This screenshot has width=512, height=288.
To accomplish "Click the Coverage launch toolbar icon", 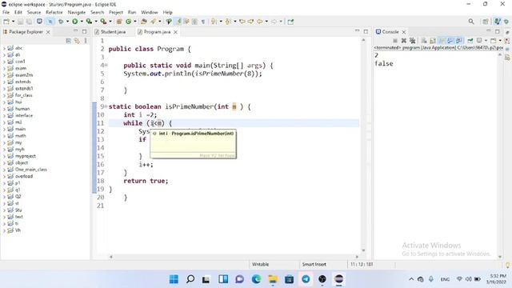I will (x=89, y=22).
